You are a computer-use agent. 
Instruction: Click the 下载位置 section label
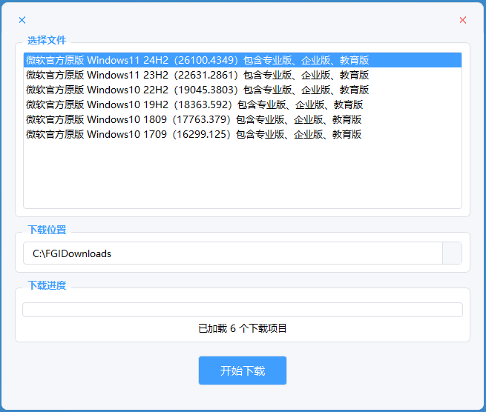[47, 230]
